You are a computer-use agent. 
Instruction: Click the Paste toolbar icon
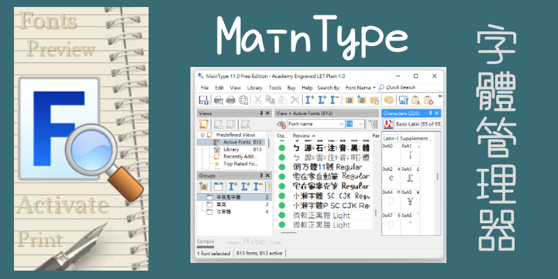point(282,100)
